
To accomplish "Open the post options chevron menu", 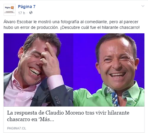I will [143, 6].
